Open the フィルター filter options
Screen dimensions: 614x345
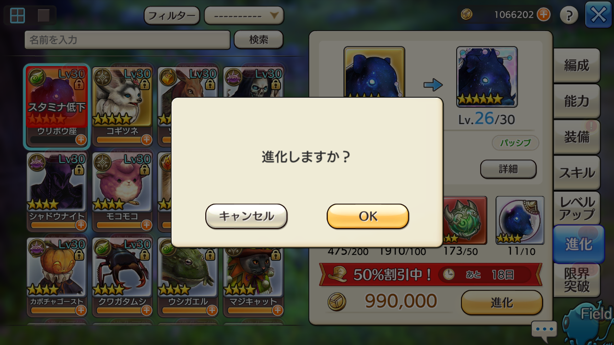[172, 15]
